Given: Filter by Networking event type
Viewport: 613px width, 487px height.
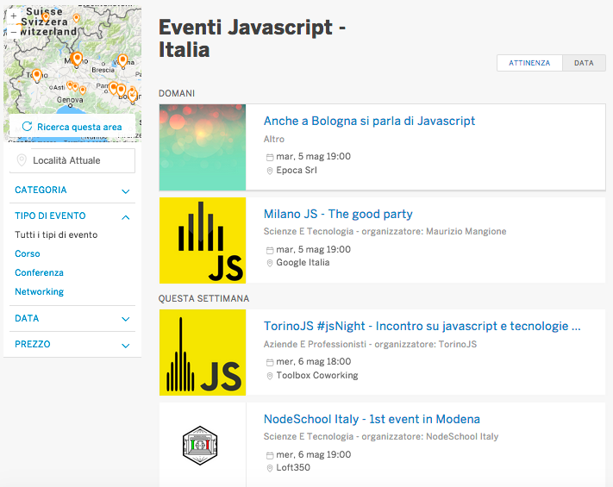Looking at the screenshot, I should point(39,291).
